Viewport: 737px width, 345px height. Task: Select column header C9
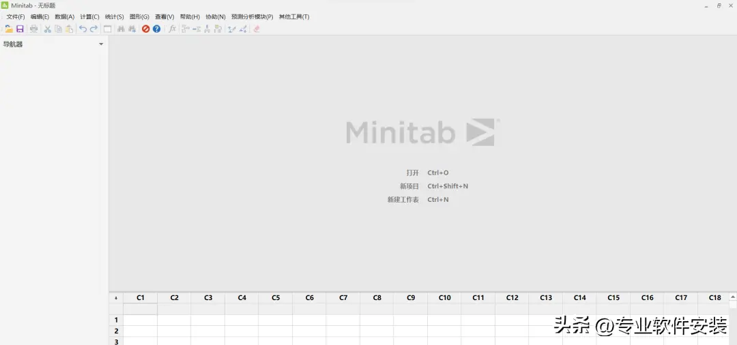(411, 297)
